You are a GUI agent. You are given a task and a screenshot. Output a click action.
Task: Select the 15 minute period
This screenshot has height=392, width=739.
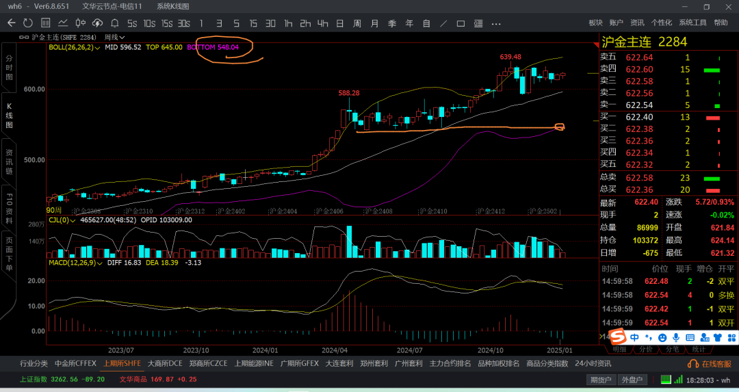253,23
